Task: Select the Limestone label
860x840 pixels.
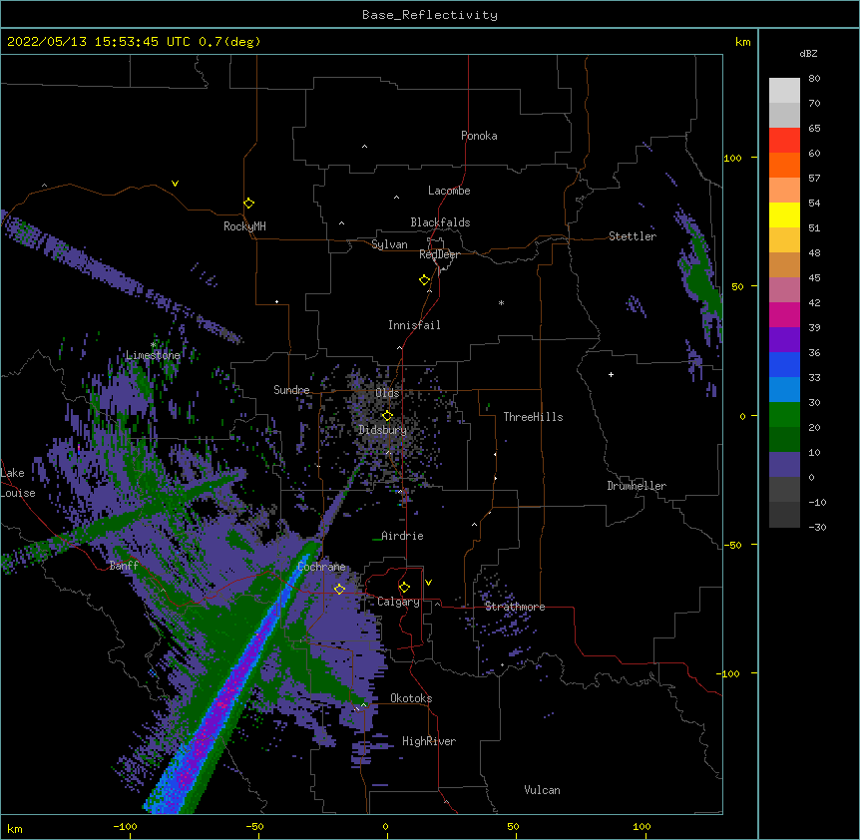Action: tap(153, 355)
